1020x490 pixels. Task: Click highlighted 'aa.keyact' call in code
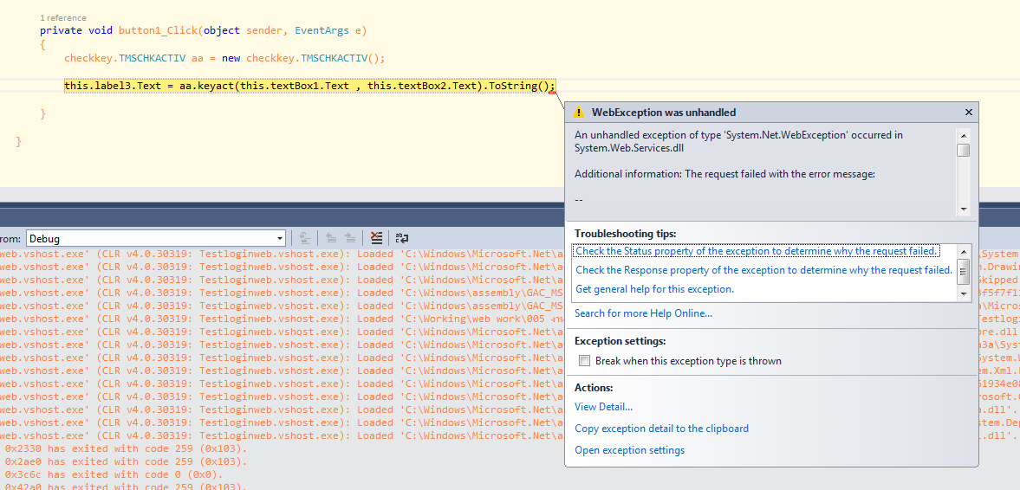(207, 86)
